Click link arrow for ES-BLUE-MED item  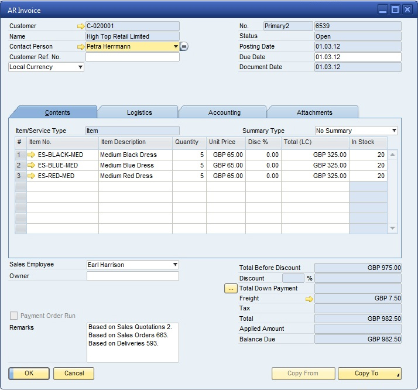click(32, 165)
